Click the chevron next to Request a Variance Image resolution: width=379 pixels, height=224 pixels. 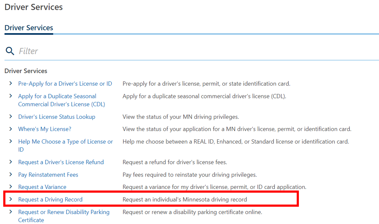[11, 187]
